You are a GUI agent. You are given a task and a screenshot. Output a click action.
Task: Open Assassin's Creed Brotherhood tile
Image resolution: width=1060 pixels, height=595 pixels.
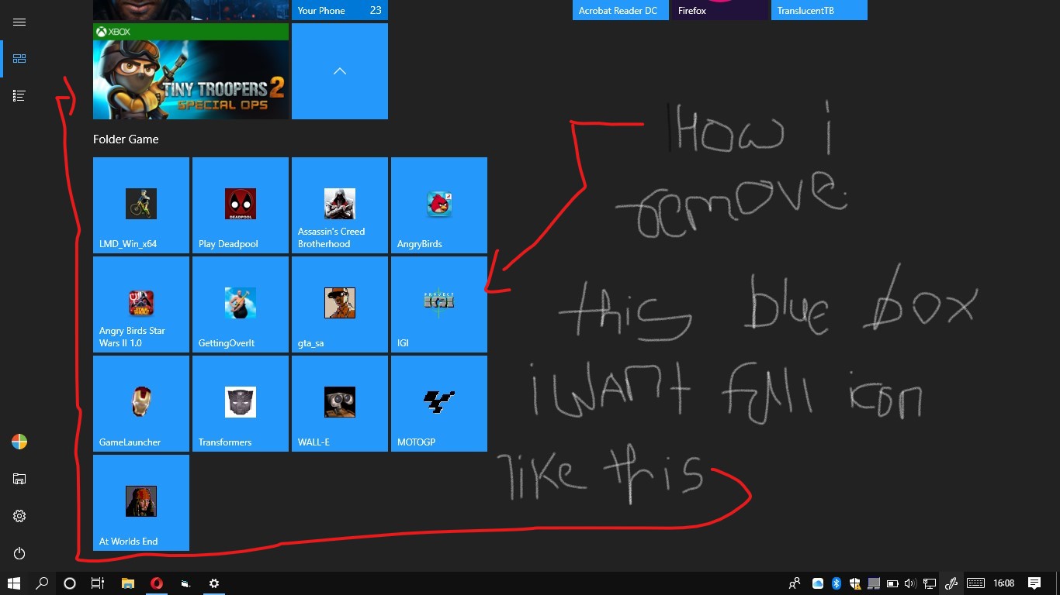click(340, 205)
